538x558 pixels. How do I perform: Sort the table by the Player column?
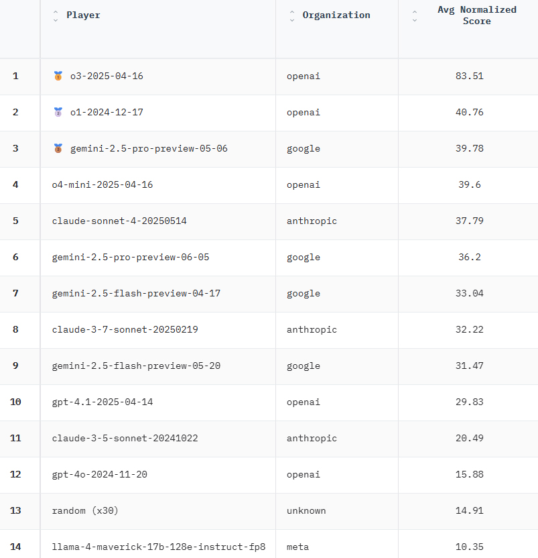pos(56,16)
